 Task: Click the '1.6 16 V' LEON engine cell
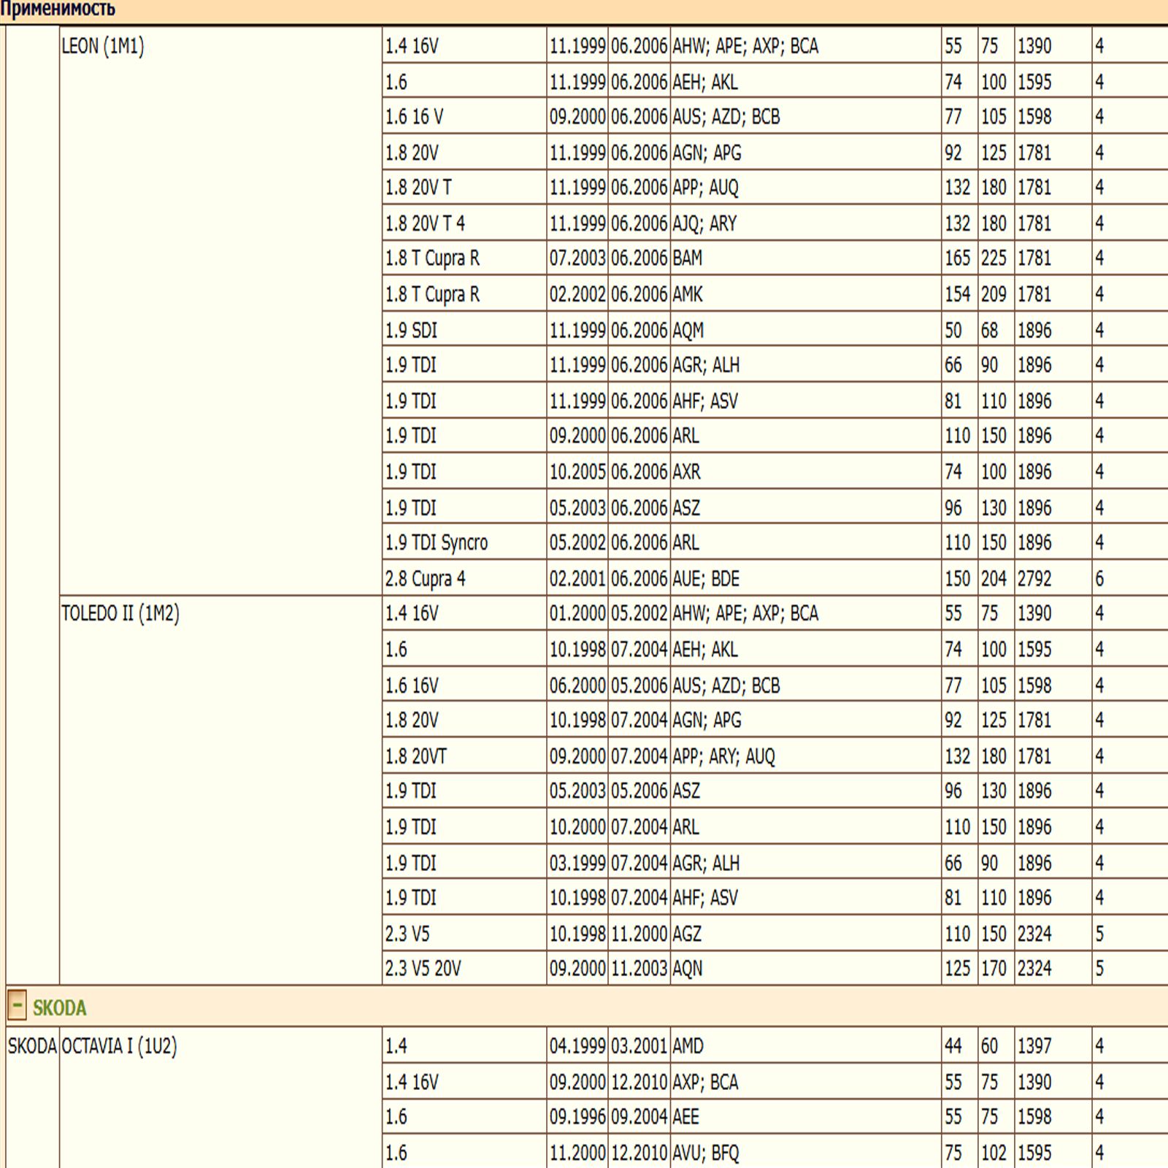[x=464, y=117]
